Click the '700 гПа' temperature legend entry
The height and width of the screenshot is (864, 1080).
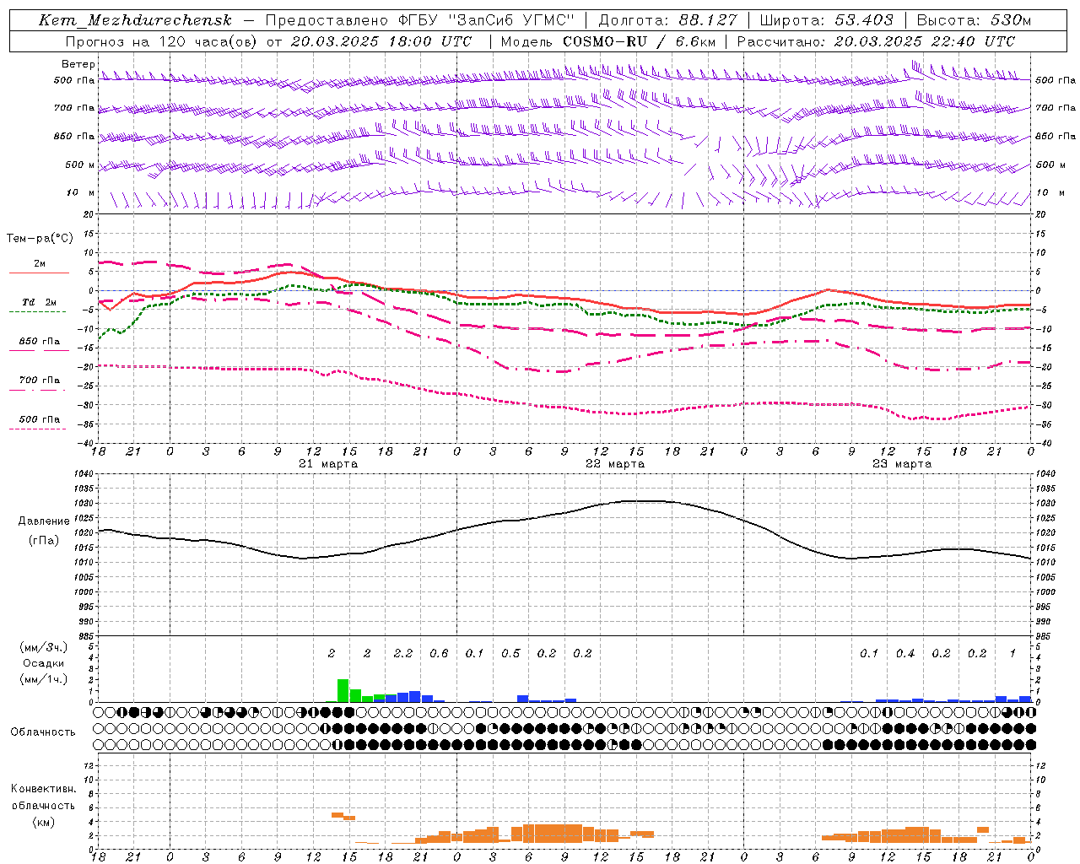39,381
